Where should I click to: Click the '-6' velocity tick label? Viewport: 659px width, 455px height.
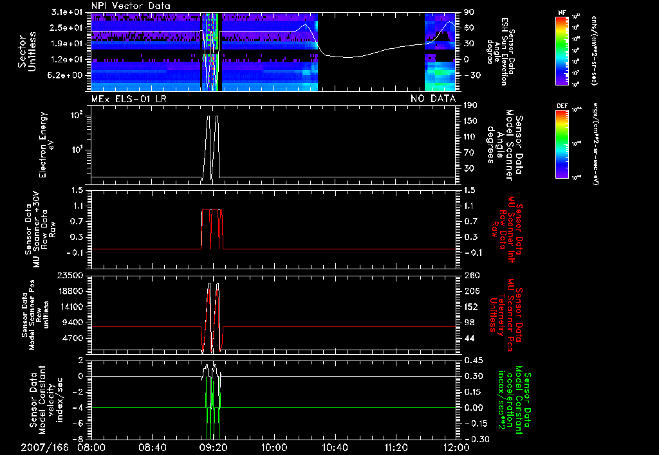click(x=78, y=424)
